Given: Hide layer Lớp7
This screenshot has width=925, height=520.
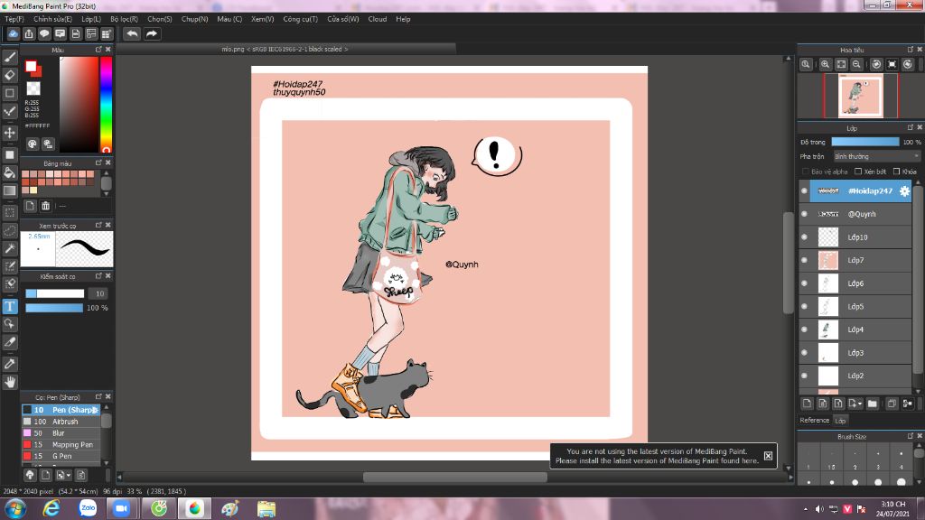Looking at the screenshot, I should coord(804,260).
